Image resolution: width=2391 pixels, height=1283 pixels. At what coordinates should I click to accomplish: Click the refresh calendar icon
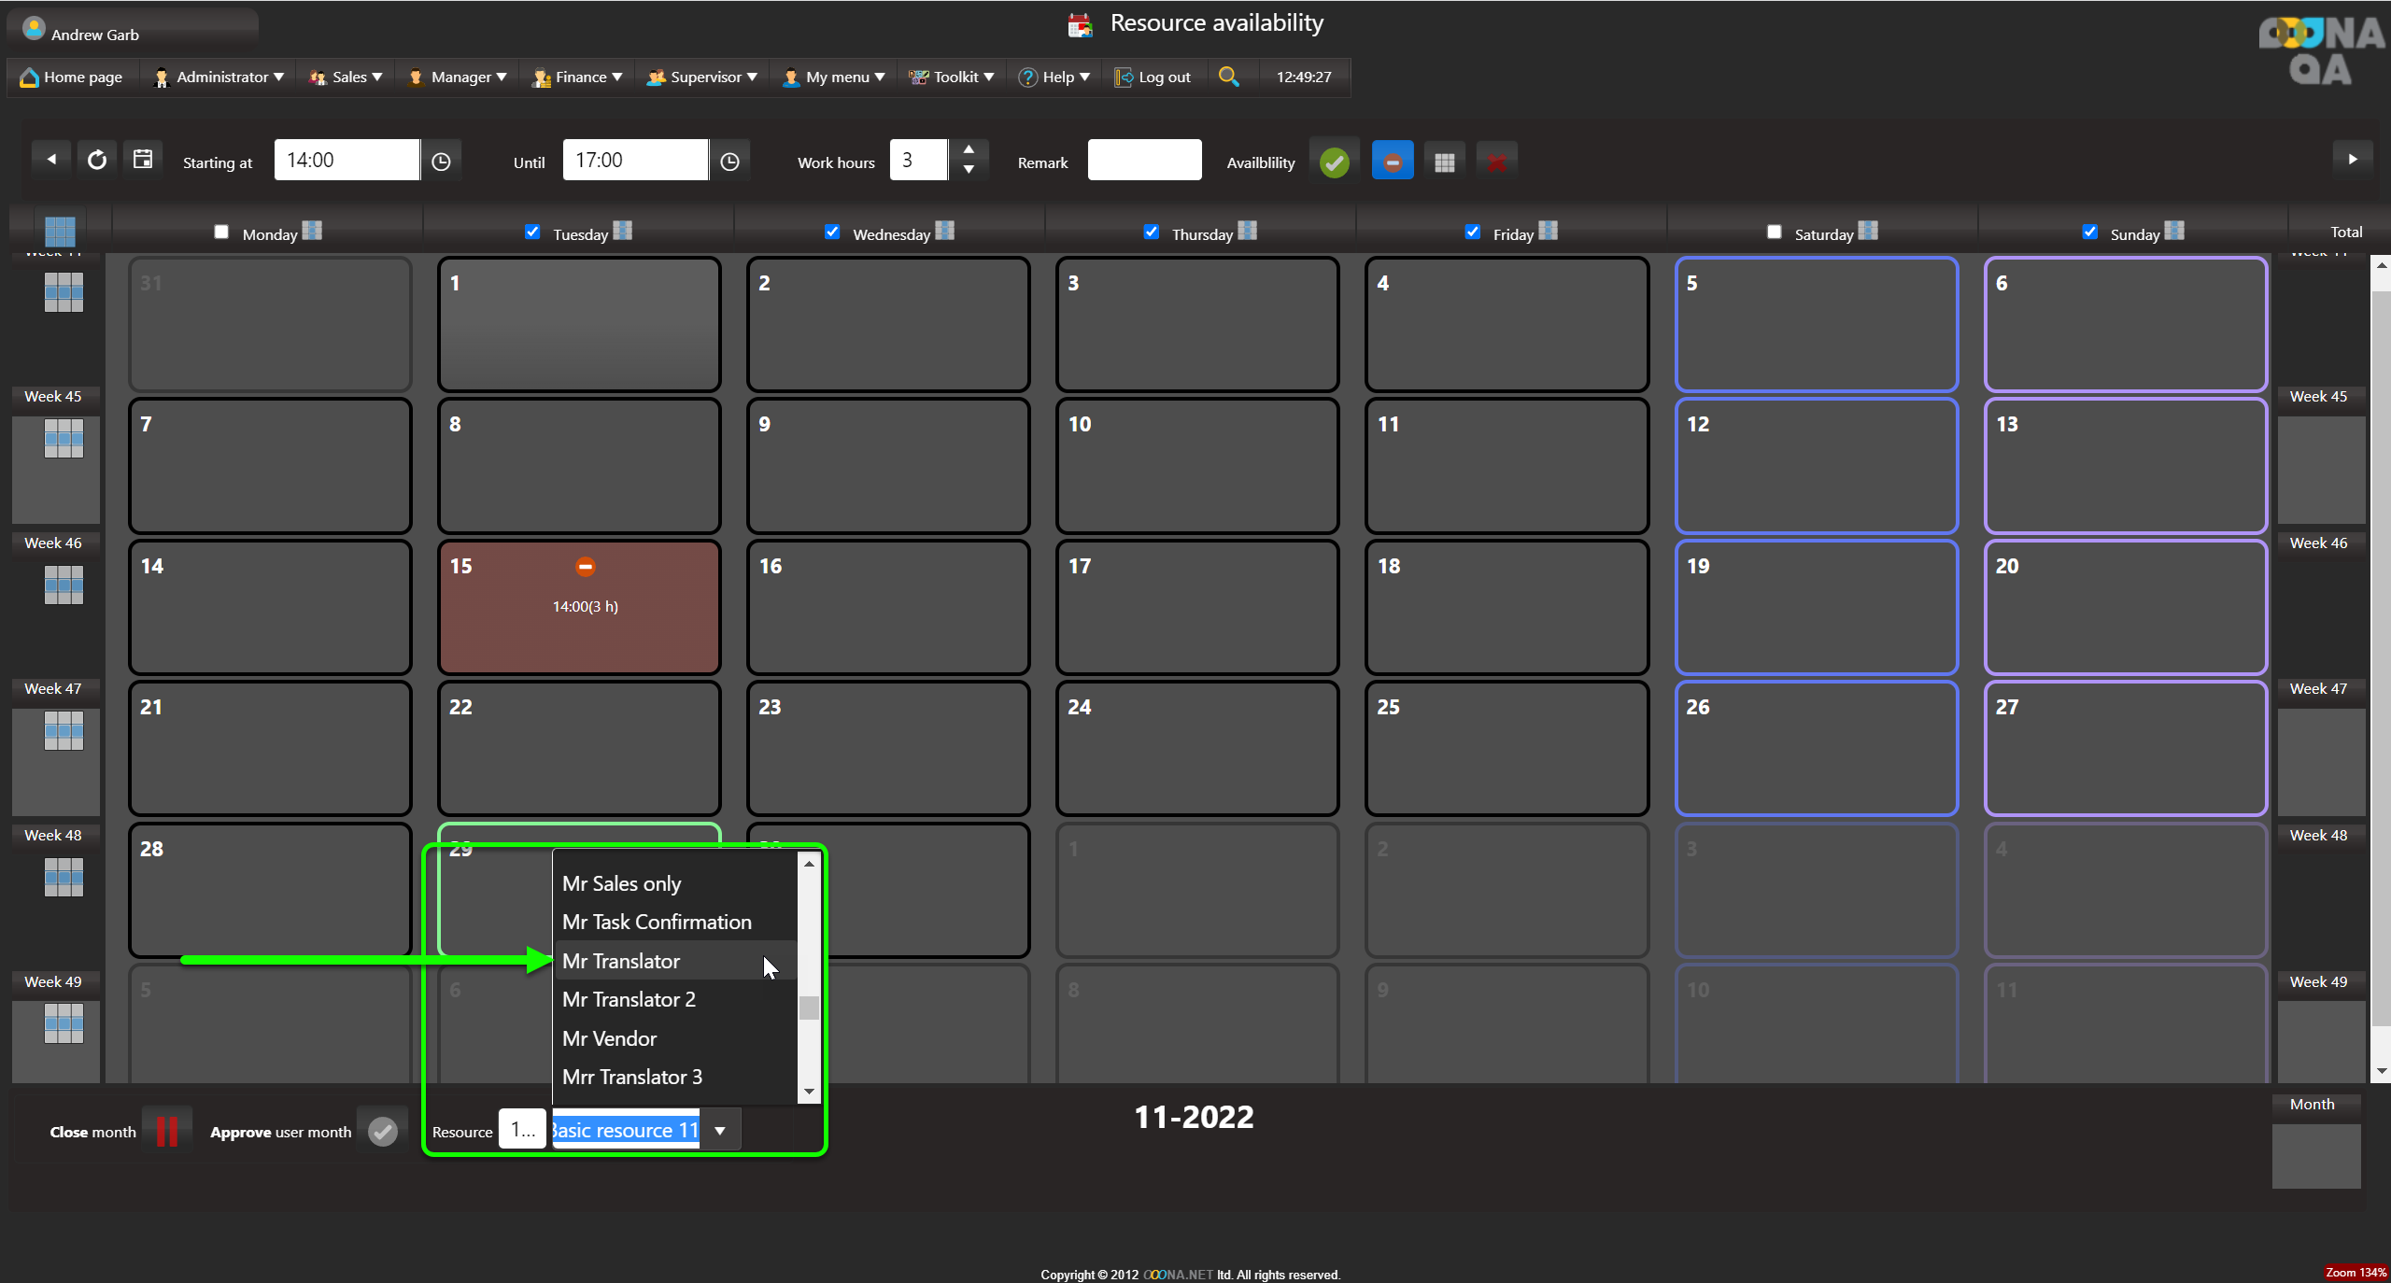(97, 161)
